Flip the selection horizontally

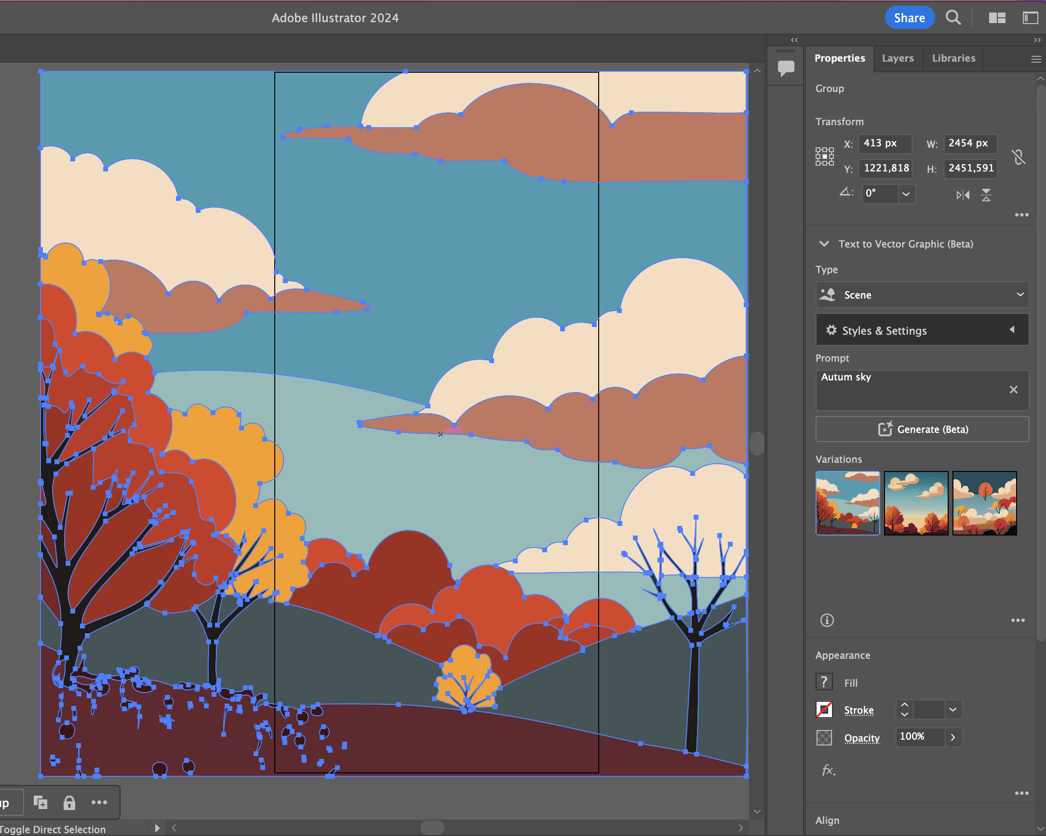[x=963, y=196]
